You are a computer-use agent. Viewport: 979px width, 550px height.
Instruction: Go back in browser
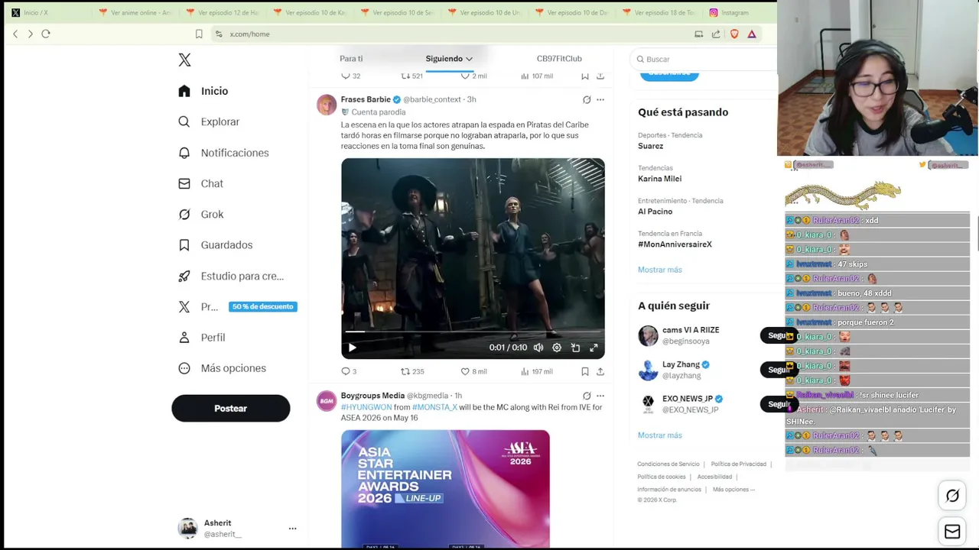click(15, 34)
